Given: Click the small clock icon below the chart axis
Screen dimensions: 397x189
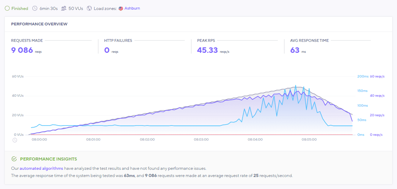Looking at the screenshot, I should (x=15, y=140).
